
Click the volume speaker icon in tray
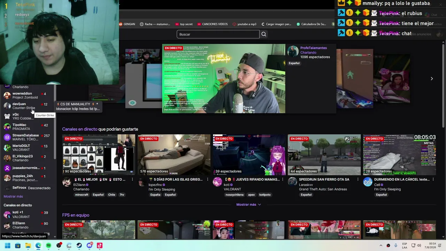[419, 245]
